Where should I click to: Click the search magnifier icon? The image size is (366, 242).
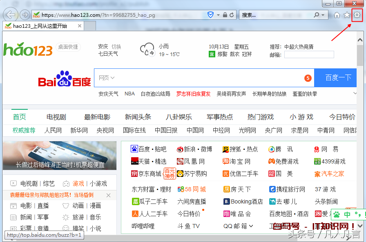(x=317, y=15)
